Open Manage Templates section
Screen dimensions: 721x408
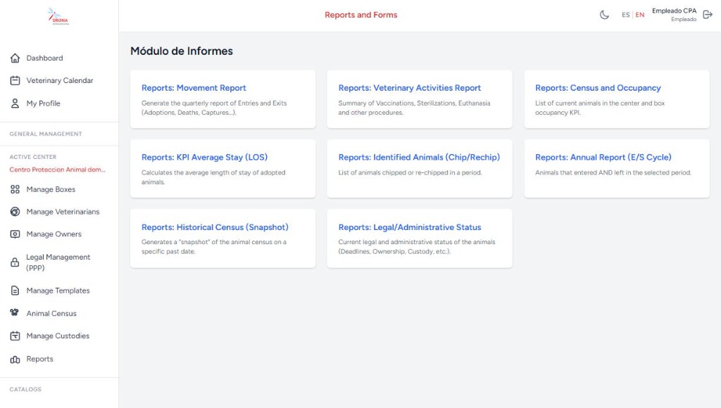59,291
